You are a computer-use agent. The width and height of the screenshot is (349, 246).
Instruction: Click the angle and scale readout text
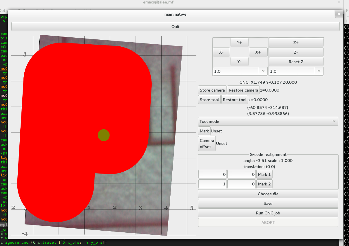[268, 161]
